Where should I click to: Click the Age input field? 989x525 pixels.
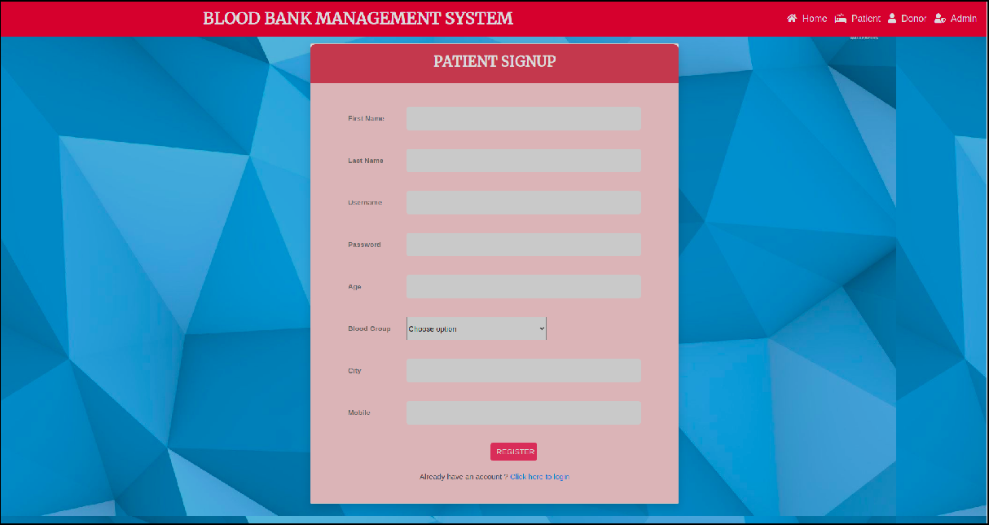[524, 286]
